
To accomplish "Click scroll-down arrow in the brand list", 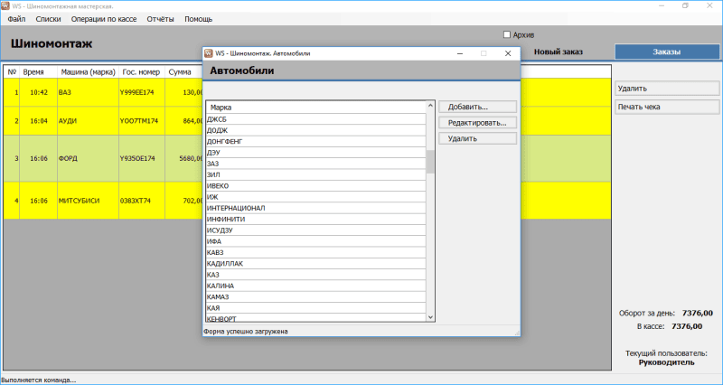I will [431, 316].
